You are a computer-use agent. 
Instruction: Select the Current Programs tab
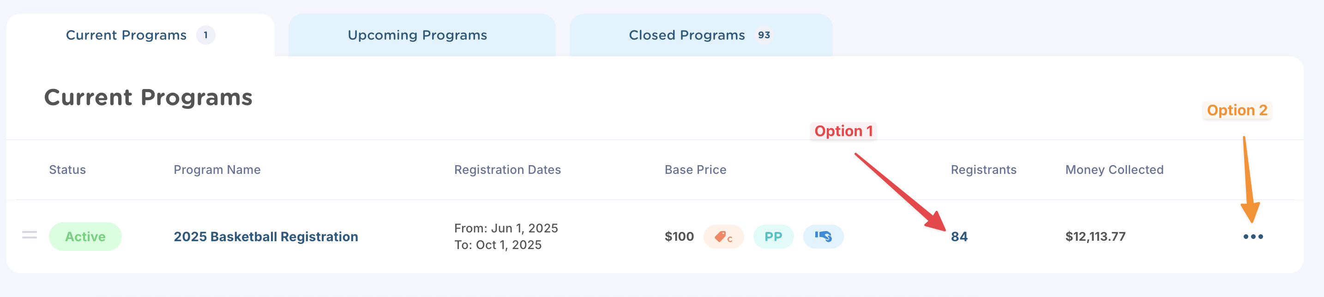tap(140, 35)
